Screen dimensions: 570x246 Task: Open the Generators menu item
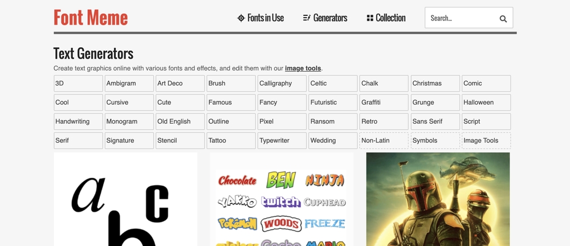pyautogui.click(x=325, y=18)
